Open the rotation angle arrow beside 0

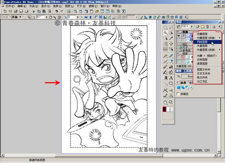78,17
